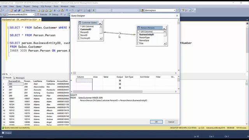Collapse the first SELECT statement outline
Viewport: 249px width, 140px height.
9,28
